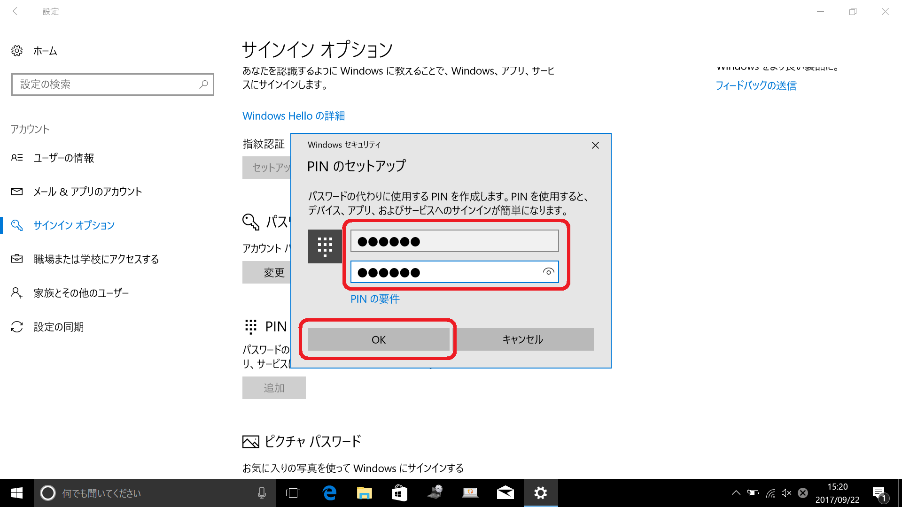Launch Microsoft Edge from taskbar
This screenshot has height=507, width=902.
329,493
